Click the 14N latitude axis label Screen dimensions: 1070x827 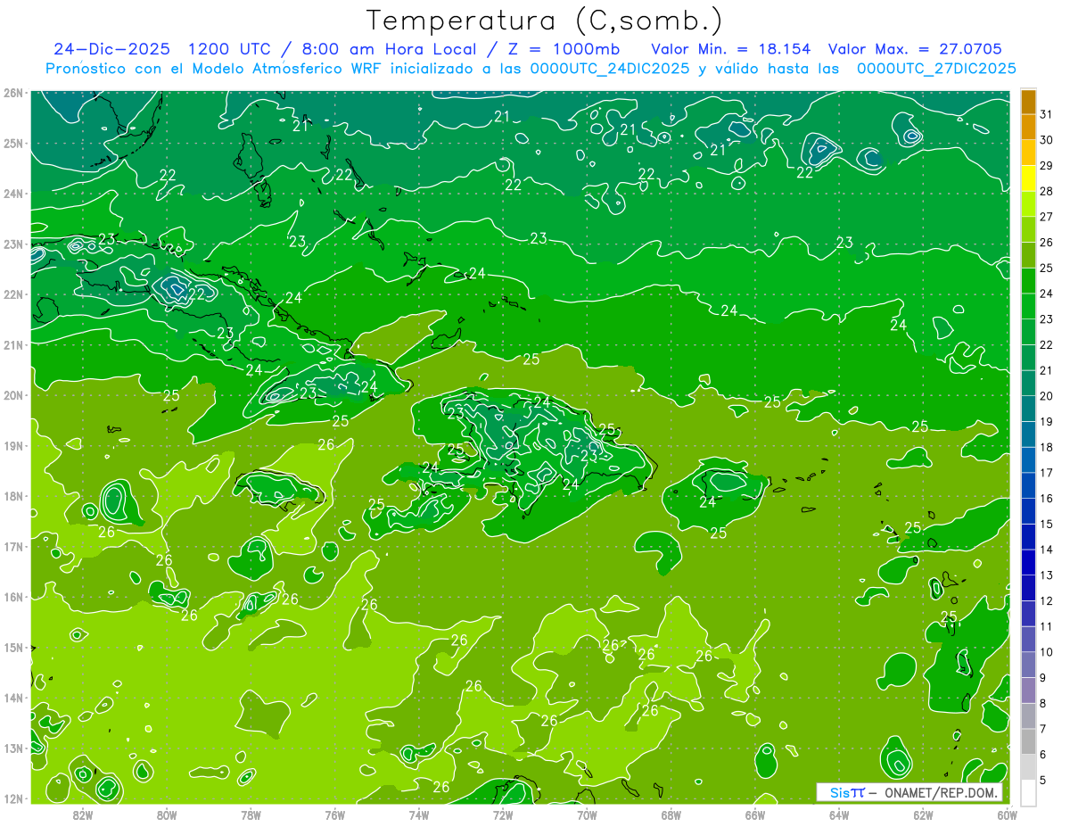[13, 698]
